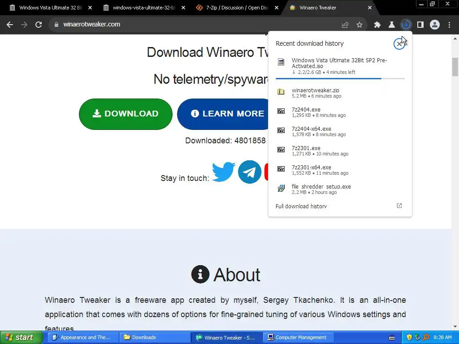Click the security shield tray icon
459x344 pixels.
[409, 337]
